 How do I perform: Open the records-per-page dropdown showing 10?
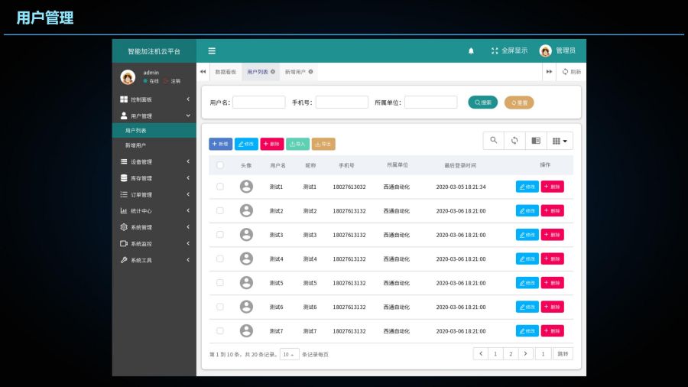[x=290, y=354]
